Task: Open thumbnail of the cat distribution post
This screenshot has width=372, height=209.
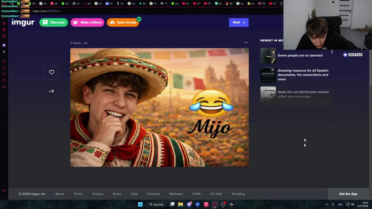Action: [x=268, y=94]
